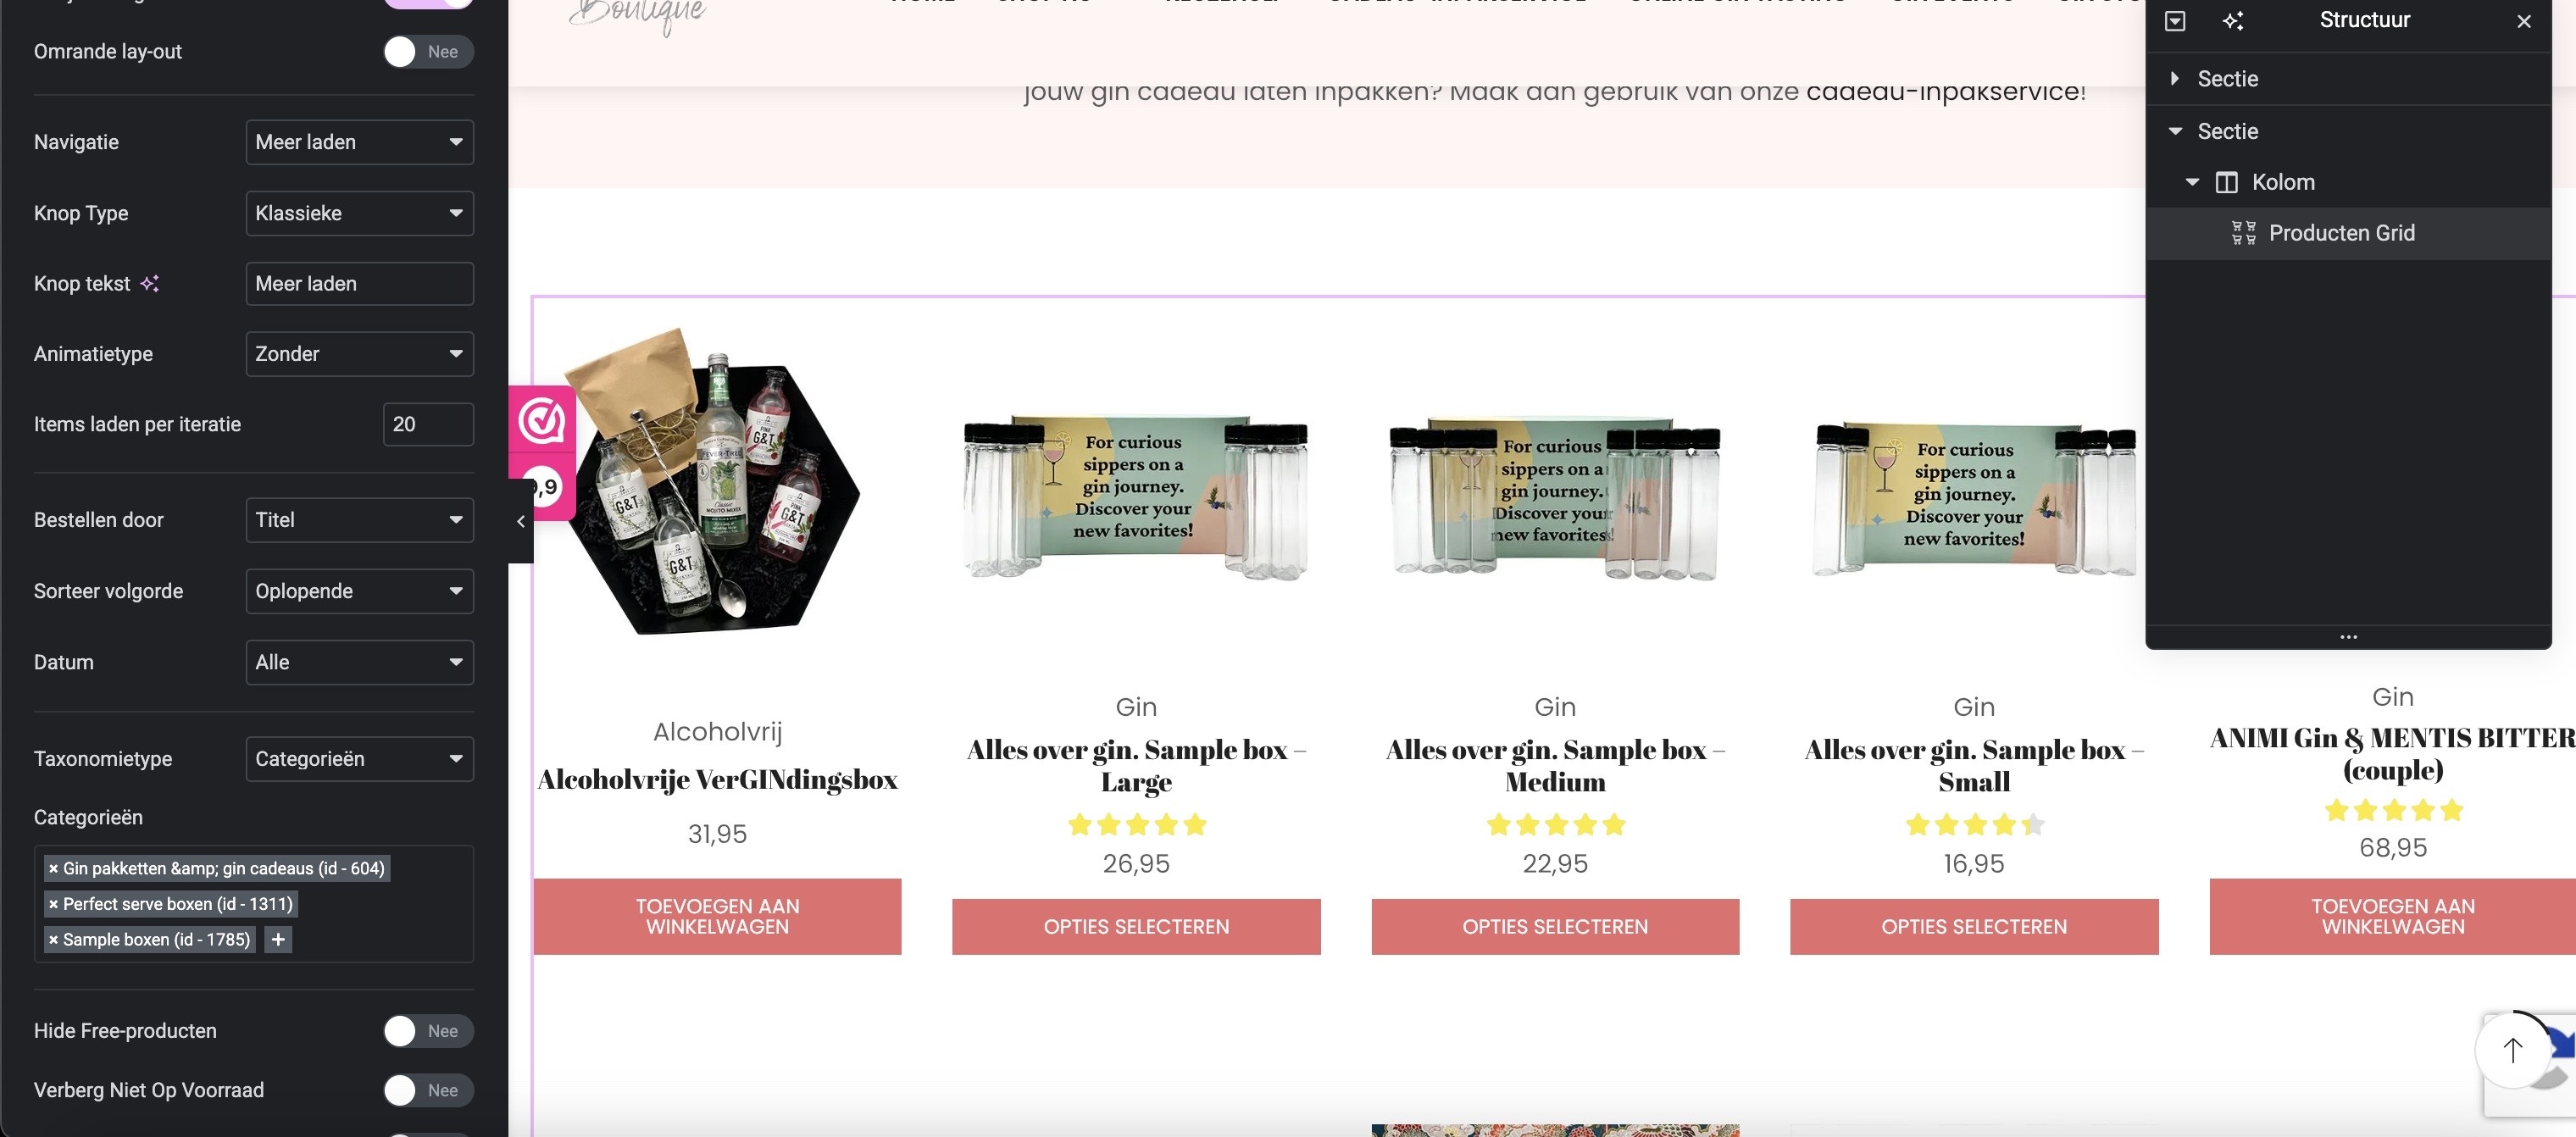Open the Bestellen door dropdown
This screenshot has width=2576, height=1137.
[x=359, y=520]
